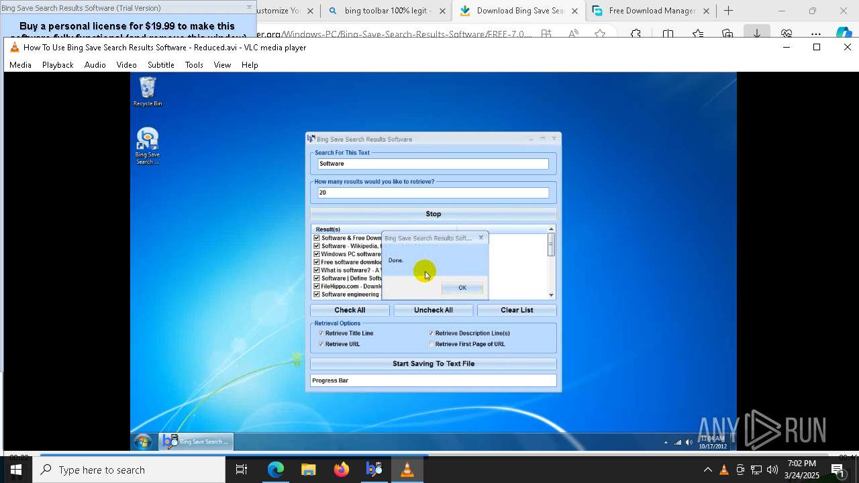Close the 'bing toolbar 100% legit' tab
Screen dimensions: 859x483
[442, 11]
